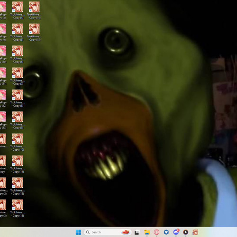Select the Tsukihime - Copy (15) shortcut
This screenshot has width=237, height=237.
click(x=34, y=33)
